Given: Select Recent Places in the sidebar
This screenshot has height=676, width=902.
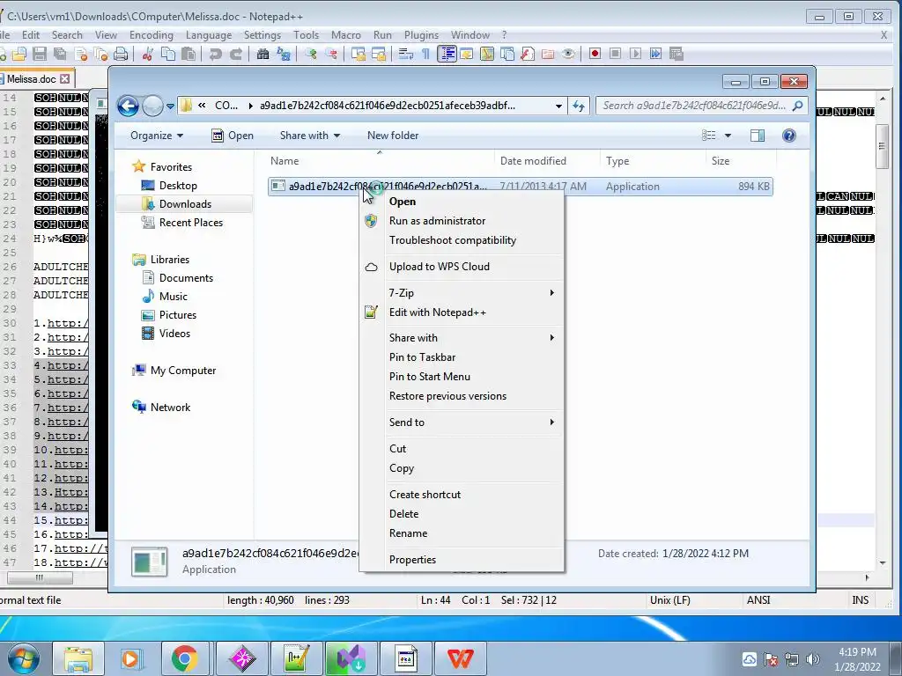Looking at the screenshot, I should coord(190,223).
